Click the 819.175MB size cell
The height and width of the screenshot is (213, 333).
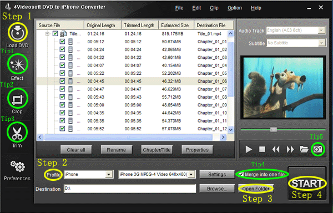173,34
